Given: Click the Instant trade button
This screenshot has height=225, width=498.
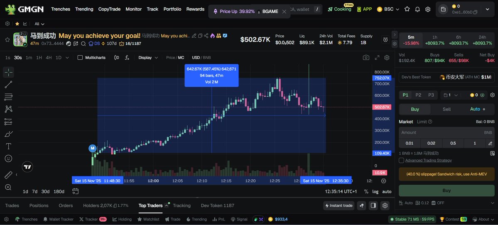Looking at the screenshot, I should click(x=339, y=205).
